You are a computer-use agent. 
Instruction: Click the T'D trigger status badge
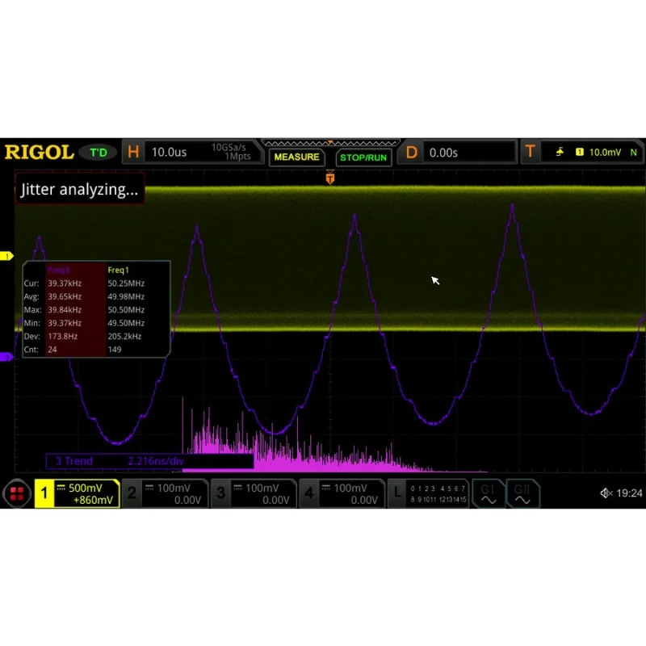[x=99, y=153]
